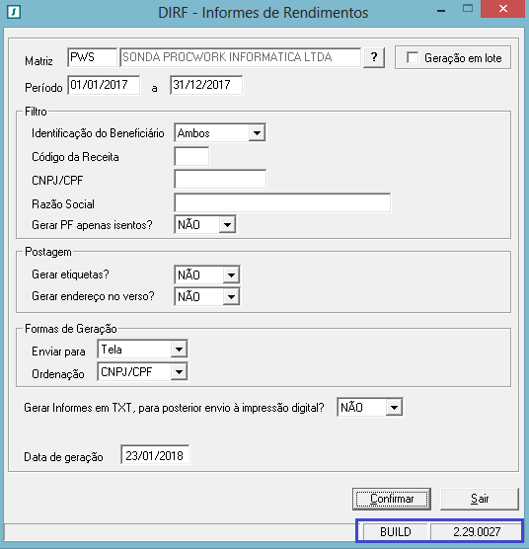
Task: Click the Data de geração field
Action: click(155, 455)
